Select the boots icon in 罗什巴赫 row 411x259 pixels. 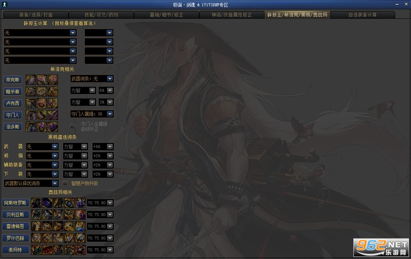click(58, 238)
